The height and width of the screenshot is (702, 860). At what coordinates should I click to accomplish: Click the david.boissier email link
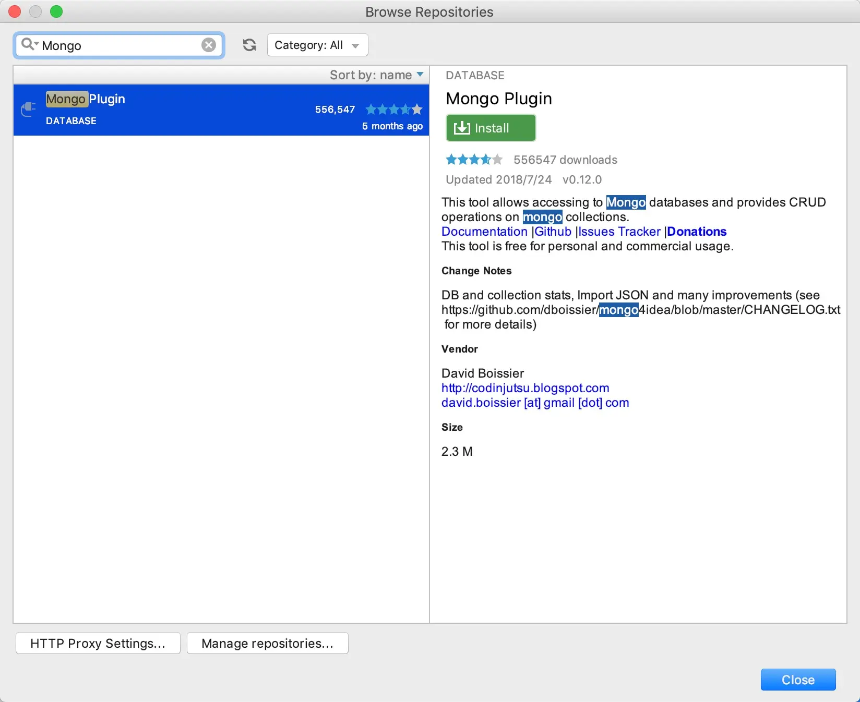(535, 403)
